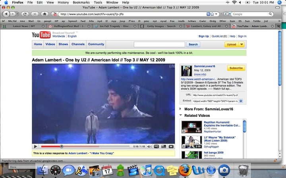Expand the More From: SammieLoves16 section
The width and height of the screenshot is (286, 178).
tap(180, 109)
